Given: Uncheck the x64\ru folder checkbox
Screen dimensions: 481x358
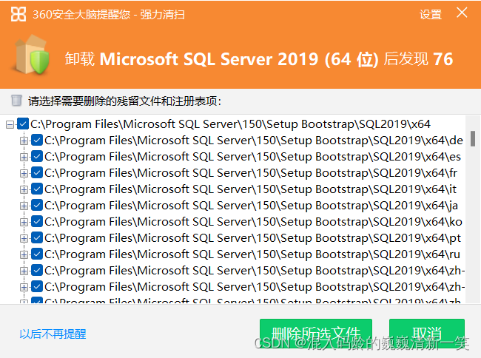Looking at the screenshot, I should click(x=37, y=254).
